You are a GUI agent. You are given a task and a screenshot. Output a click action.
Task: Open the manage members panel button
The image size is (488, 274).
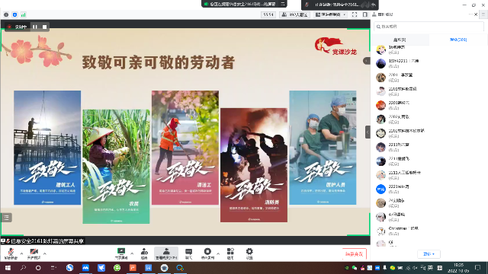point(166,253)
